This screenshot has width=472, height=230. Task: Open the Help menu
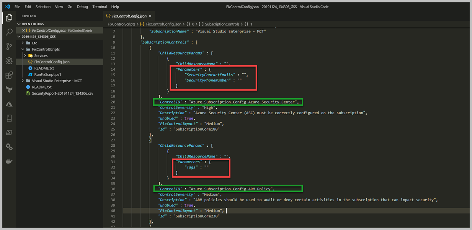[x=115, y=6]
